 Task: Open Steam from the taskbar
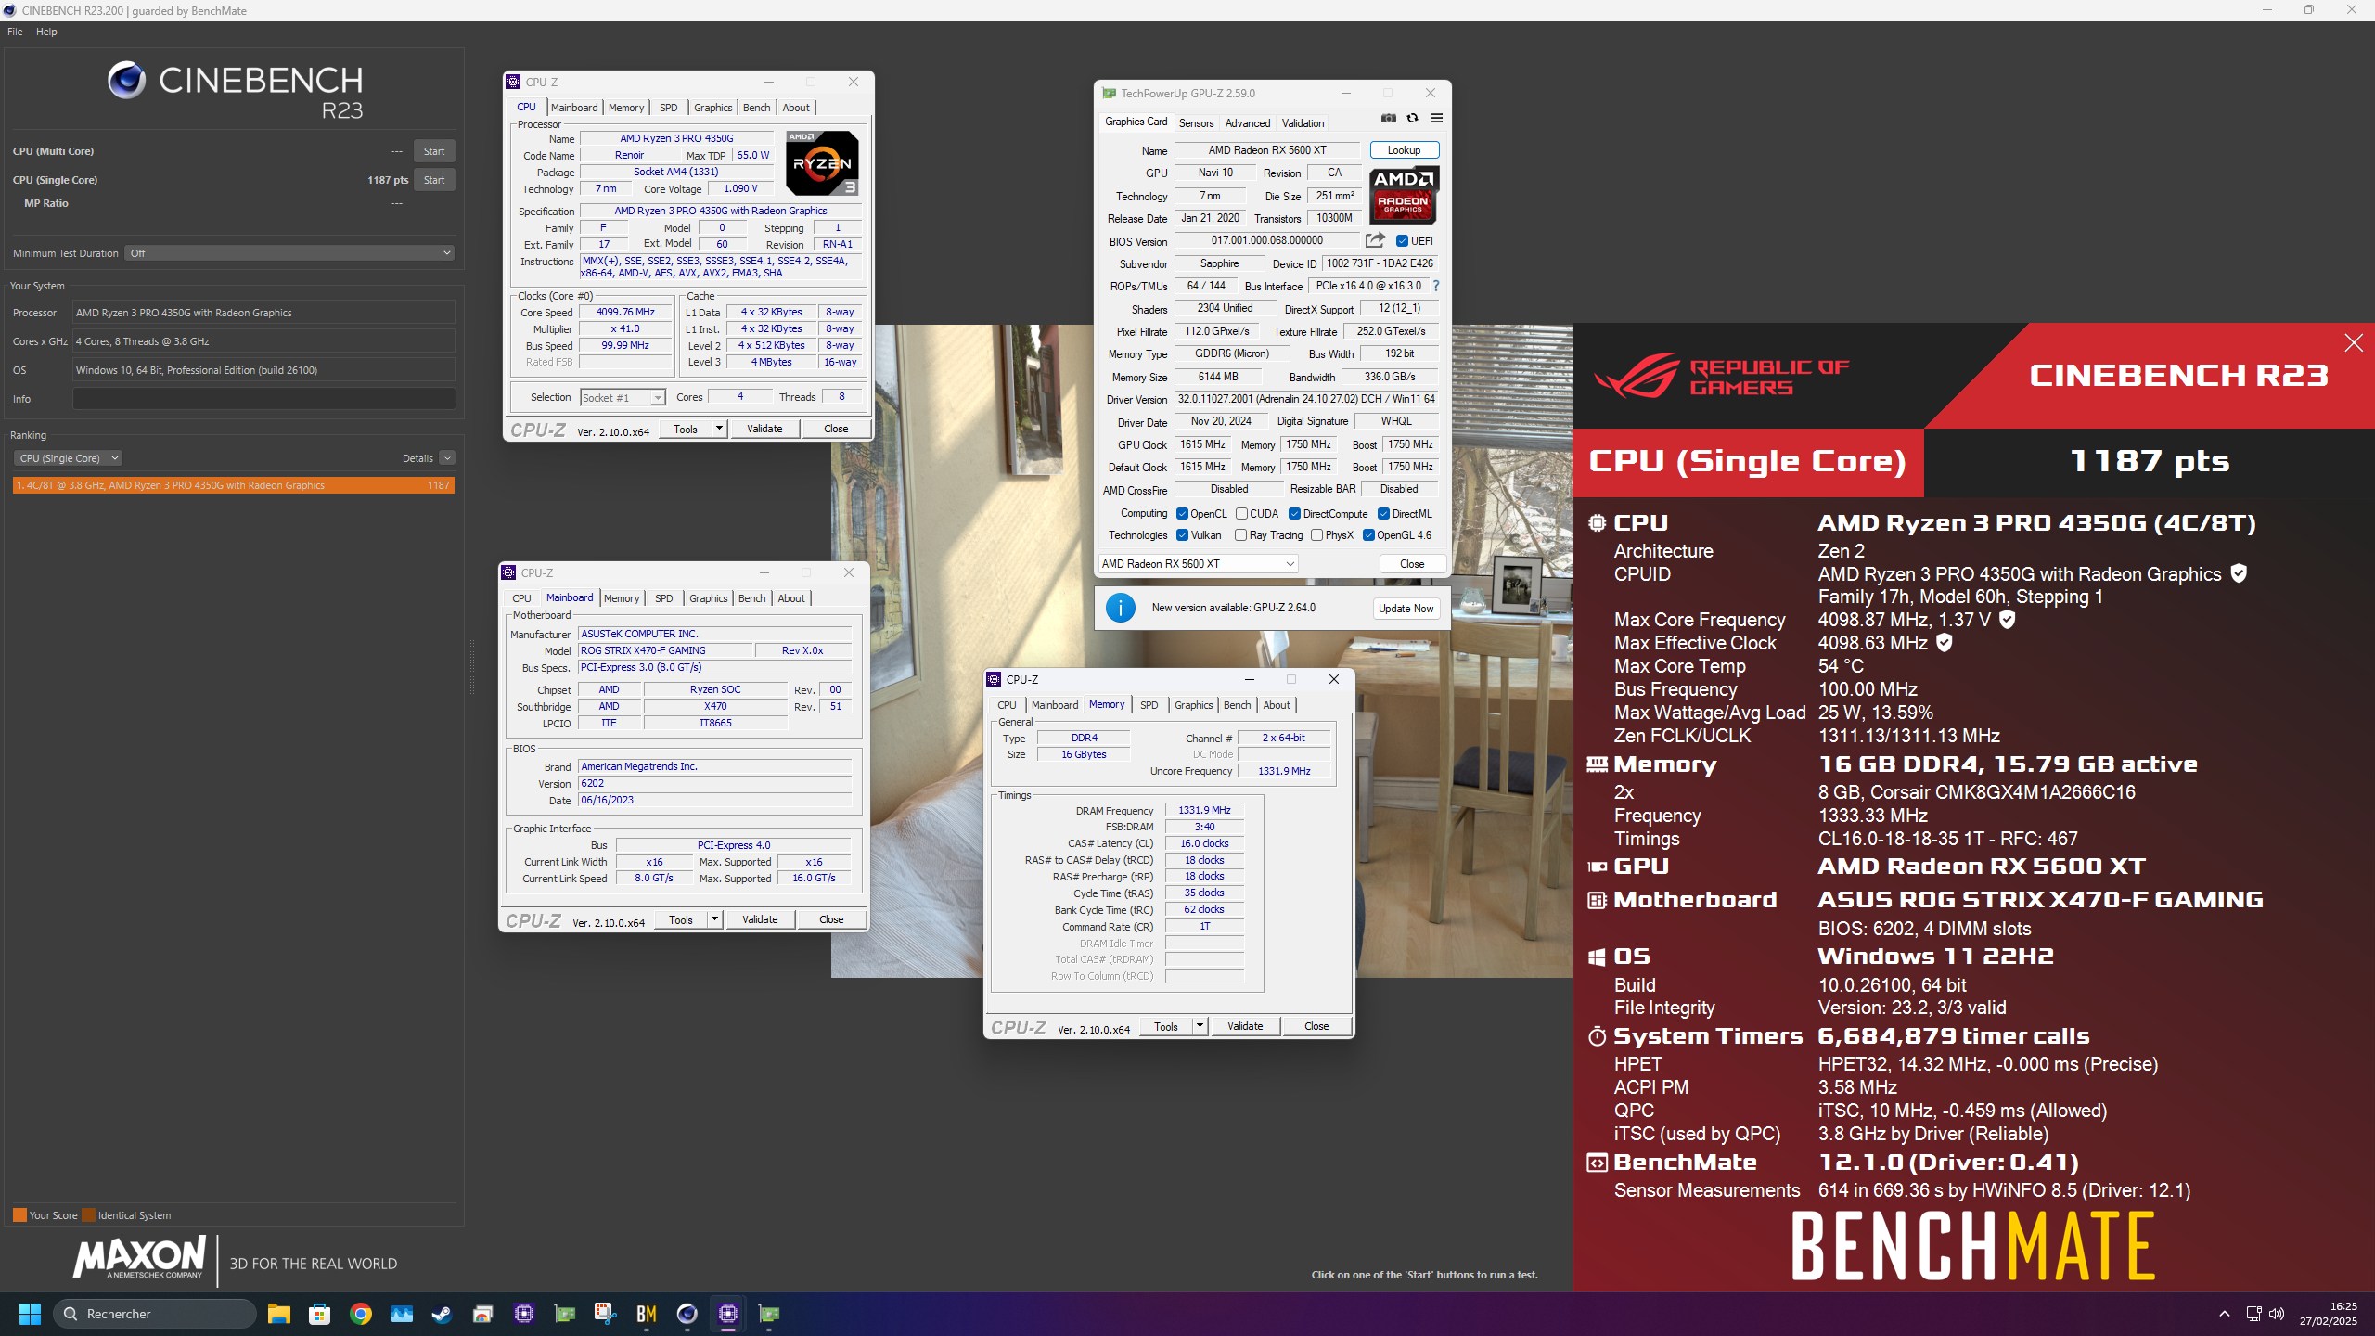click(x=443, y=1314)
